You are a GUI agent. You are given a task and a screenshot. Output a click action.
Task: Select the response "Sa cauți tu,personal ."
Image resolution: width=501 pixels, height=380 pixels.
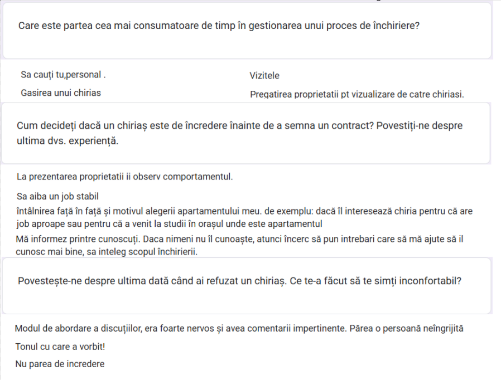63,74
